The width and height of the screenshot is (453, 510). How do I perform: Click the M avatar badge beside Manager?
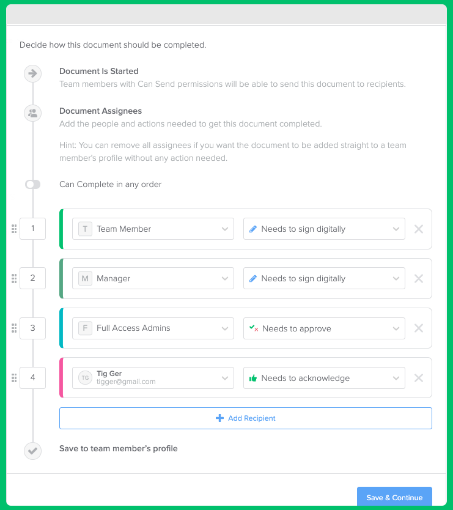click(x=85, y=278)
